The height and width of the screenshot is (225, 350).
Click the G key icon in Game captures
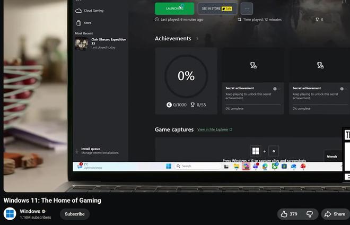click(x=274, y=151)
